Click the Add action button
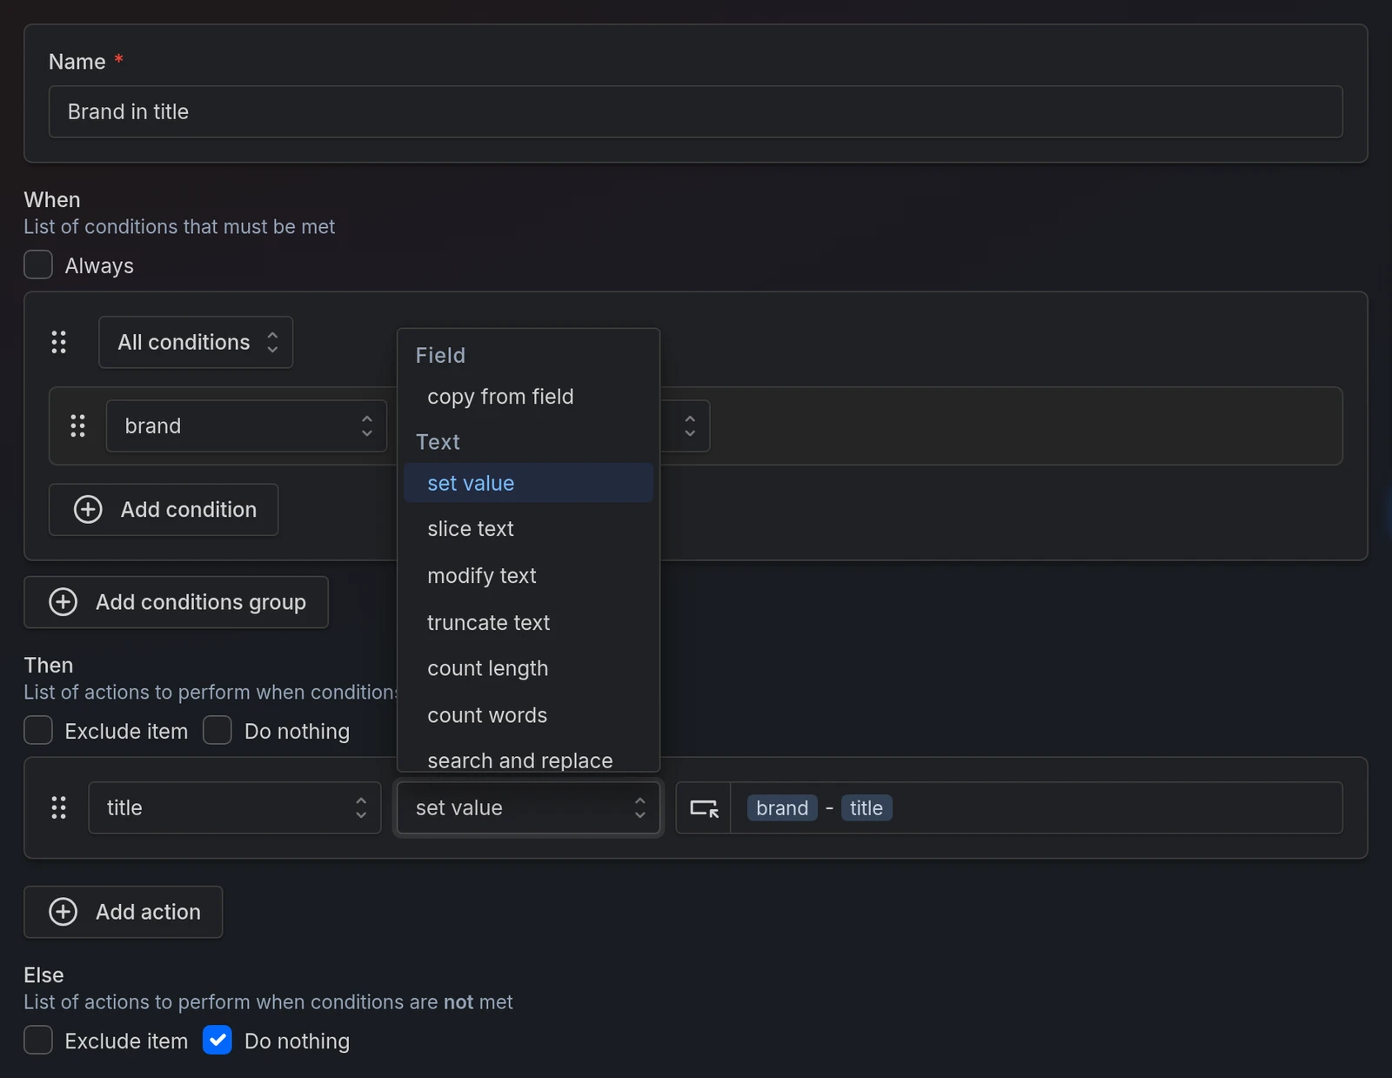The image size is (1392, 1078). click(x=124, y=912)
